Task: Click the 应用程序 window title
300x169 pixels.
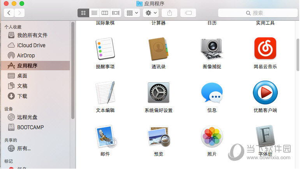Action: (x=154, y=4)
